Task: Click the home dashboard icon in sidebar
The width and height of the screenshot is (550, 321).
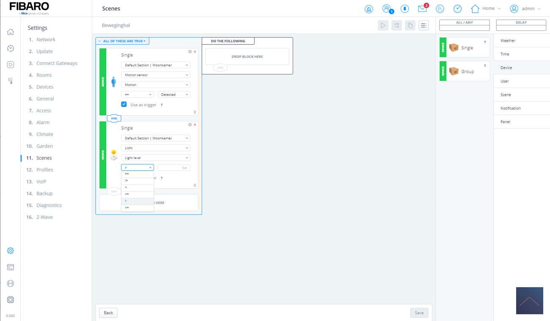Action: pos(11,32)
